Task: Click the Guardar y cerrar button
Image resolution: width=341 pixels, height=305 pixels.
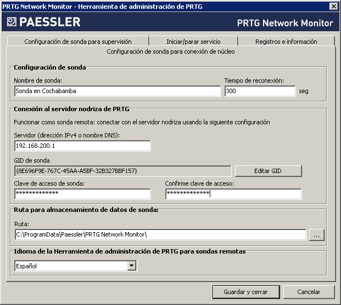Action: coord(246,292)
